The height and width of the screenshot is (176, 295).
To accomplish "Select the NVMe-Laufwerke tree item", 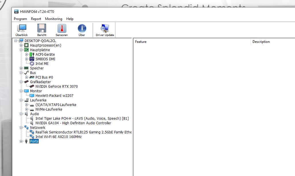I will coord(49,109).
